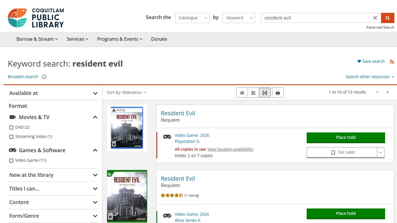The width and height of the screenshot is (397, 223).
Task: Open the first Resident Evil title link
Action: pos(178,113)
